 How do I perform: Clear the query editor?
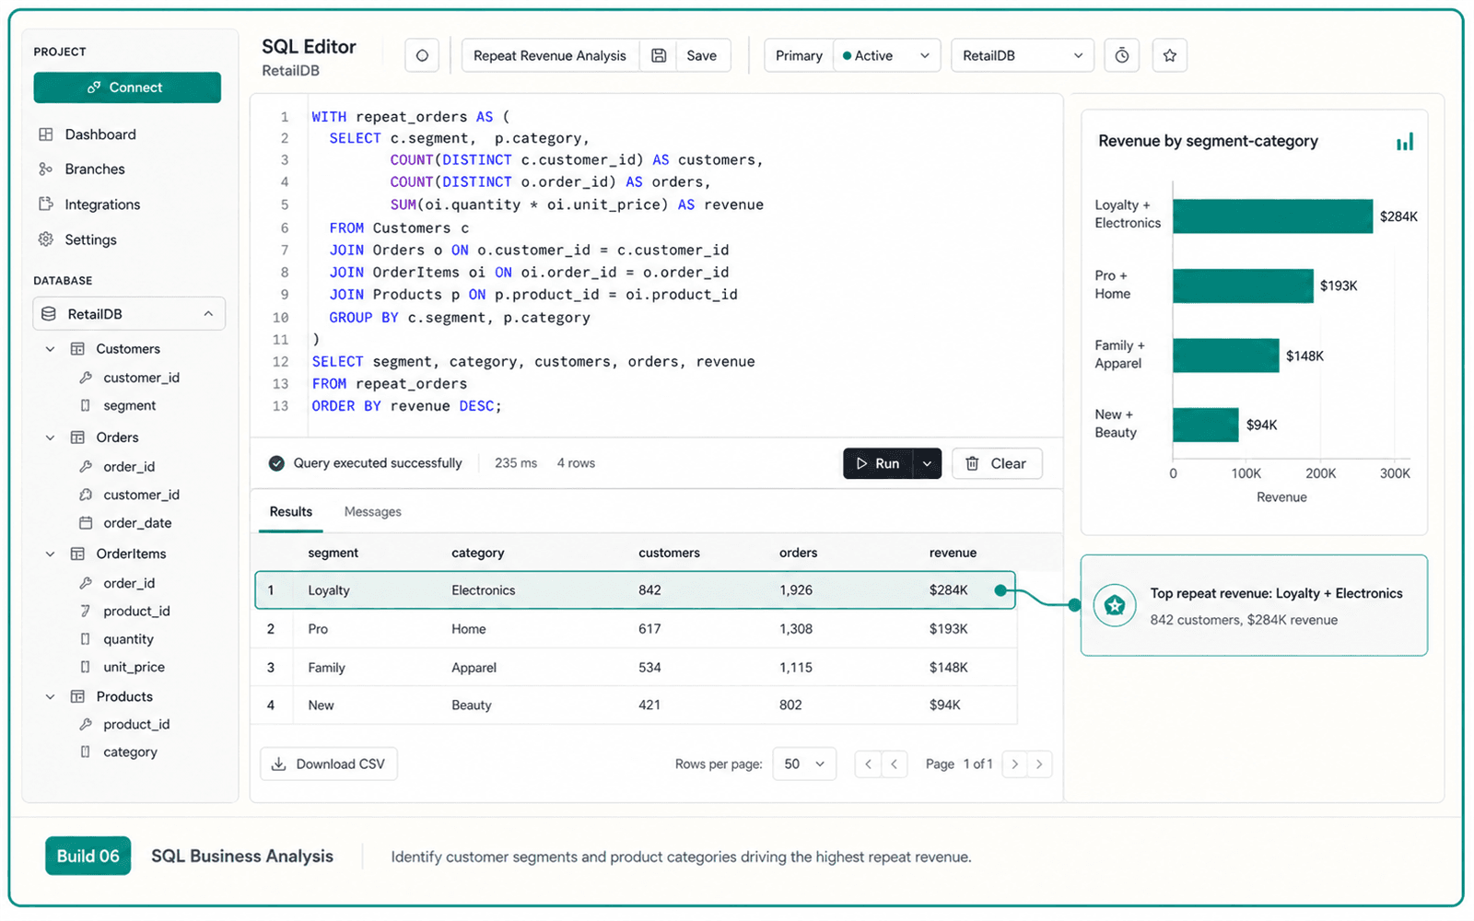(997, 464)
